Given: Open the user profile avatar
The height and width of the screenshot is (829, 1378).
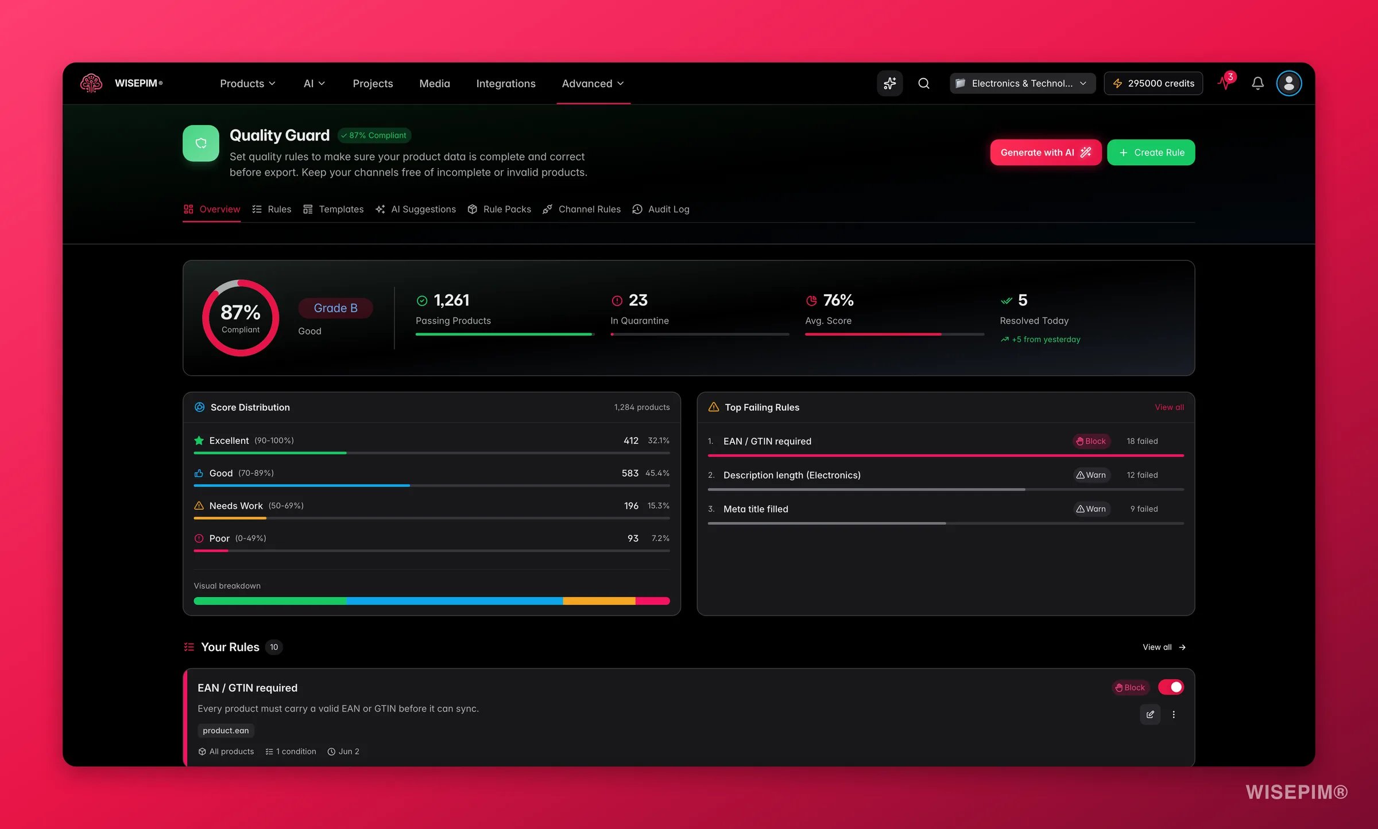Looking at the screenshot, I should click(x=1288, y=83).
